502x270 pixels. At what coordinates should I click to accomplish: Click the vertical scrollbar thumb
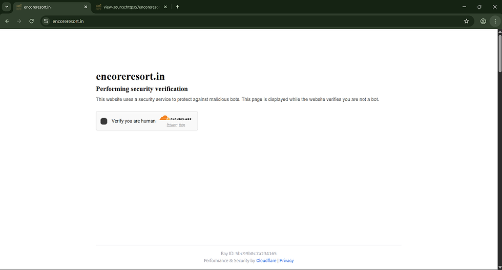click(x=500, y=53)
